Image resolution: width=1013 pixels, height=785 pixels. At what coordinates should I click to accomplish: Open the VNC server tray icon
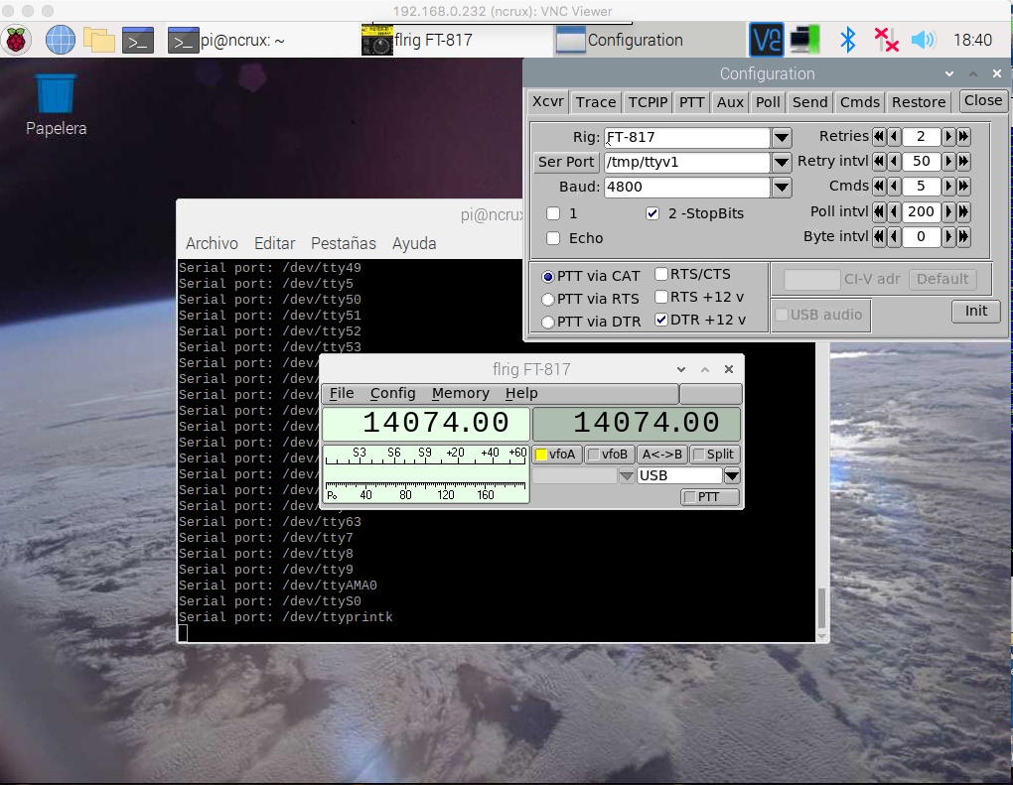(767, 40)
